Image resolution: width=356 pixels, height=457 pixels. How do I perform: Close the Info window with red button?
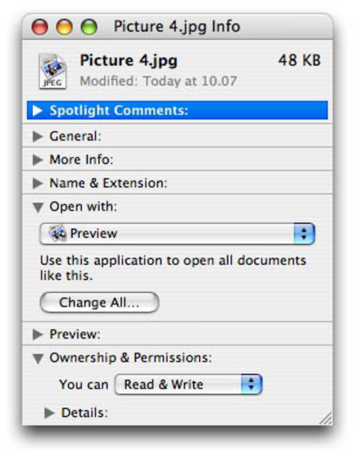[x=40, y=27]
